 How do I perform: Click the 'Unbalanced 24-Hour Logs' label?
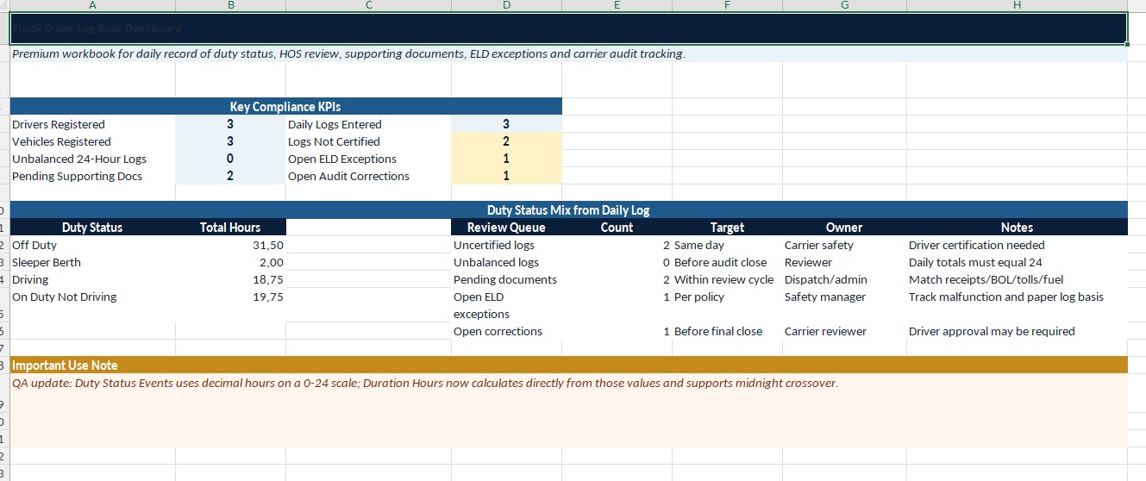click(92, 159)
